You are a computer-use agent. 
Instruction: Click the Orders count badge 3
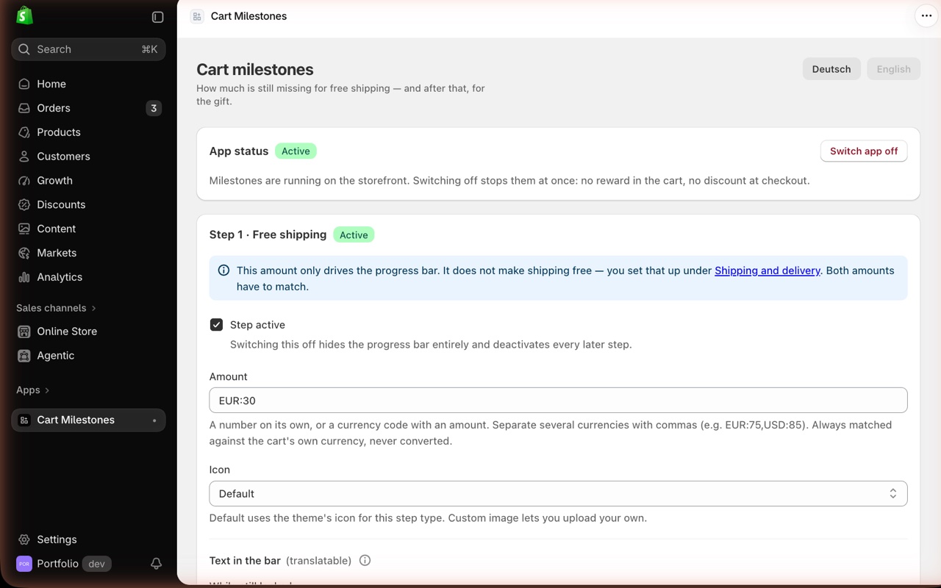[154, 108]
